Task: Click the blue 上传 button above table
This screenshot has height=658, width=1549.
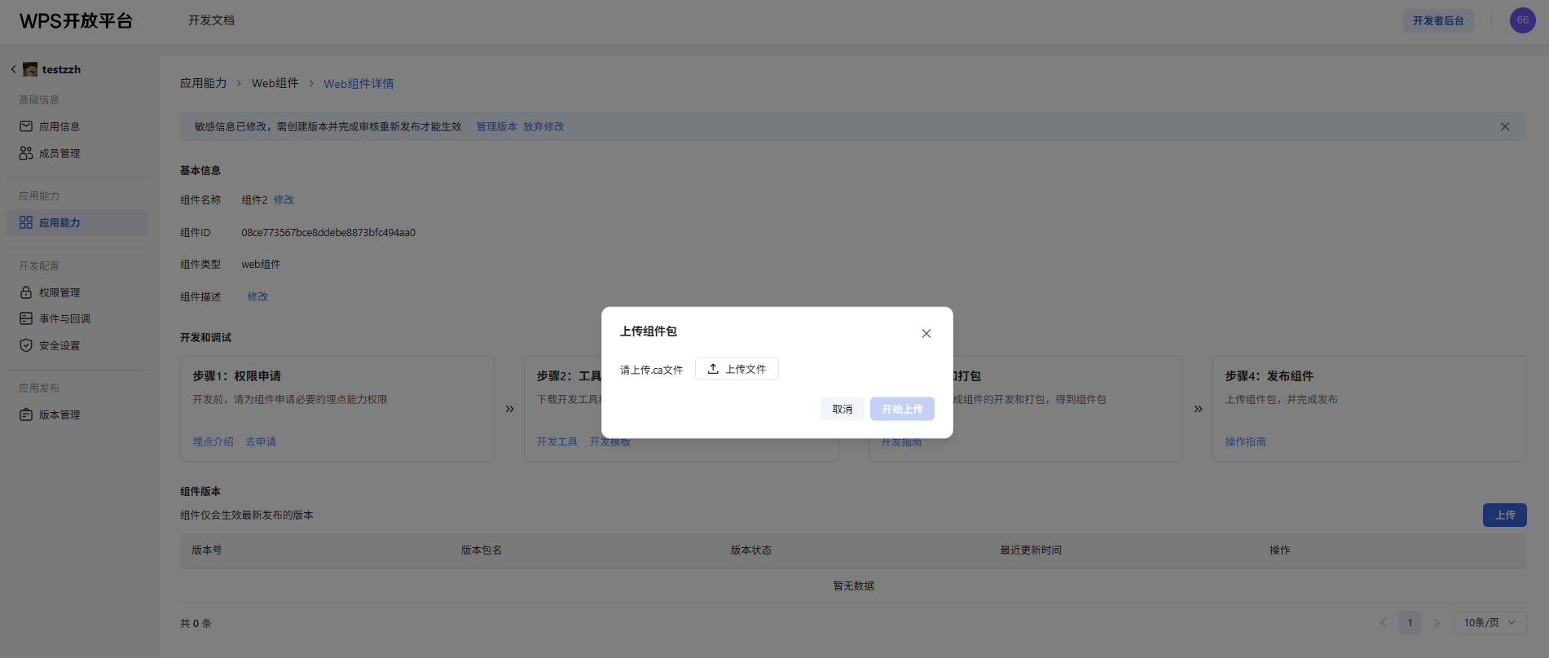Action: pyautogui.click(x=1504, y=515)
